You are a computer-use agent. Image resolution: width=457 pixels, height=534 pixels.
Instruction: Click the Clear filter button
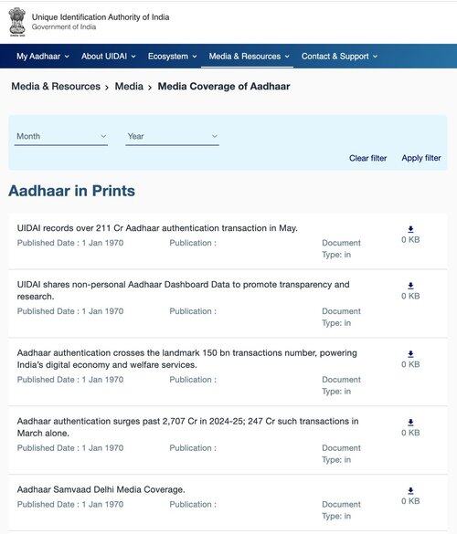pos(367,158)
